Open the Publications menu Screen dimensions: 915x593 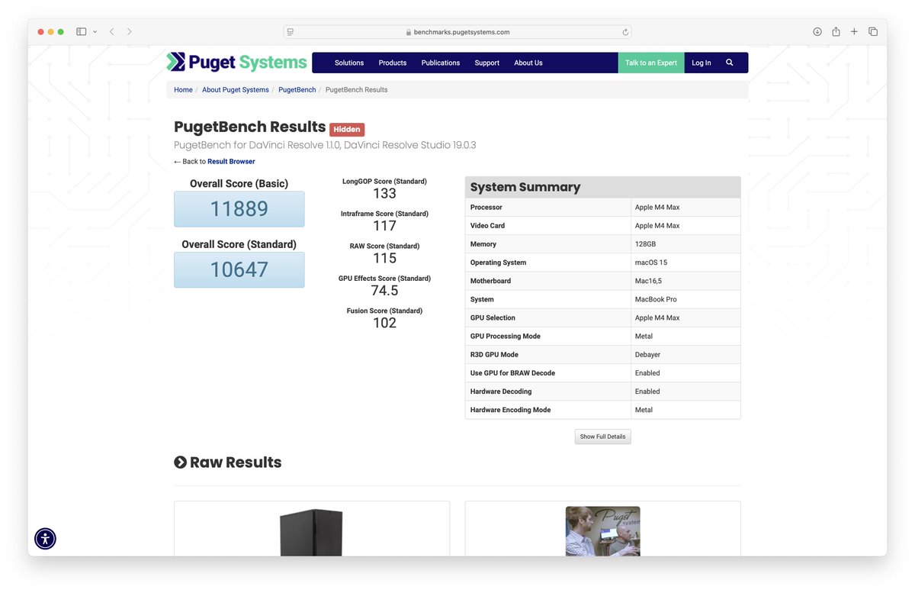point(441,63)
